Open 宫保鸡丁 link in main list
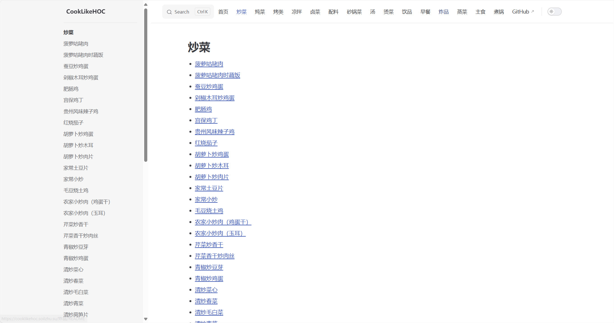The height and width of the screenshot is (323, 614). tap(206, 121)
